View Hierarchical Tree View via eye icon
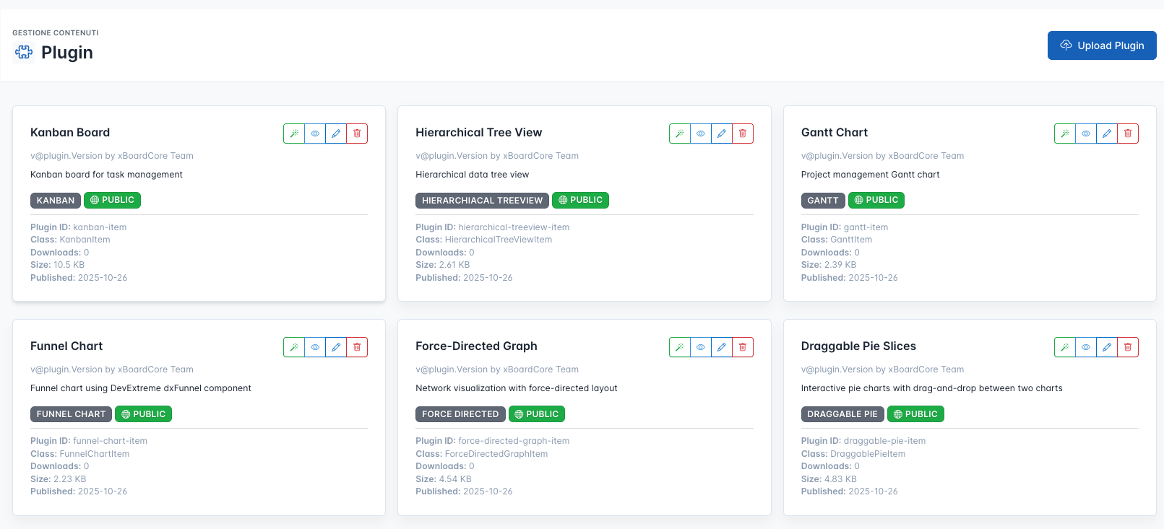 [701, 134]
